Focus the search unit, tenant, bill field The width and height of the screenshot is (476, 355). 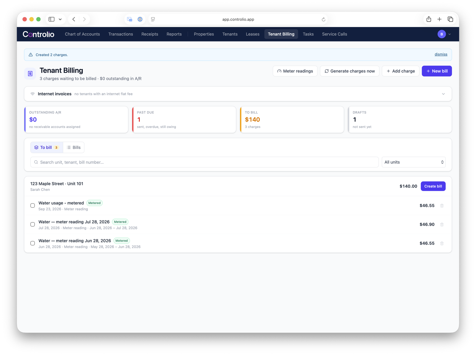(204, 162)
